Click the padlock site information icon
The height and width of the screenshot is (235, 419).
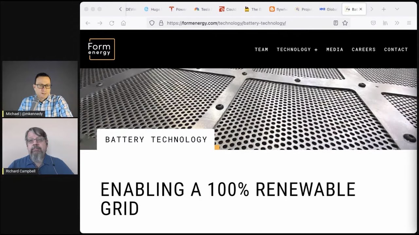pyautogui.click(x=161, y=23)
